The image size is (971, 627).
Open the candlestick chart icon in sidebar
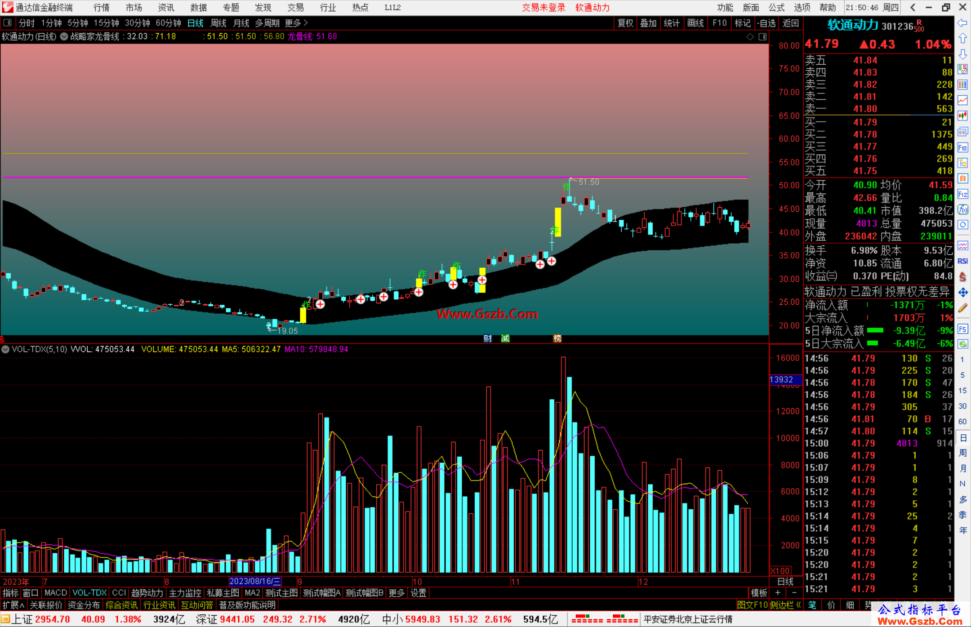pyautogui.click(x=962, y=116)
